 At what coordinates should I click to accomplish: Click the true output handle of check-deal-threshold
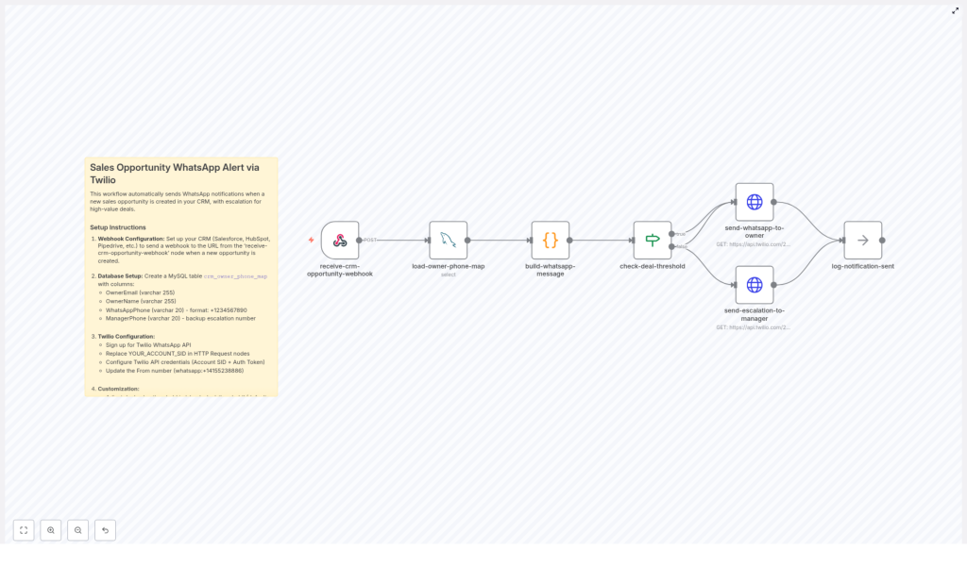[671, 233]
